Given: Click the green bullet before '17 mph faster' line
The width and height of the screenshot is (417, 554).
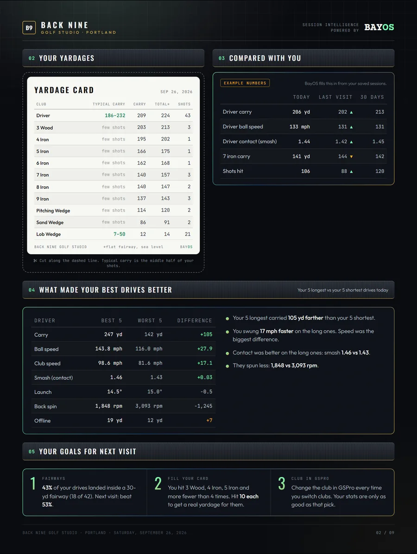Looking at the screenshot, I should tap(227, 332).
